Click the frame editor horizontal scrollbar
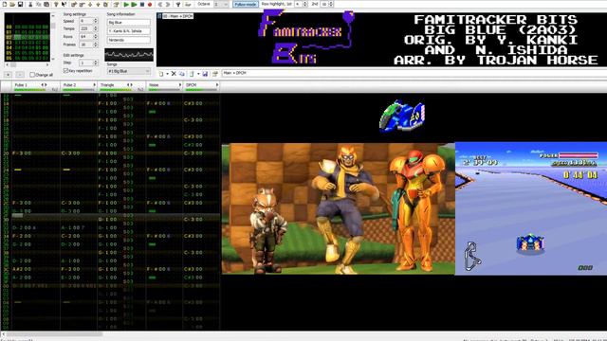Screen dimensions: 607x341 coord(28,64)
